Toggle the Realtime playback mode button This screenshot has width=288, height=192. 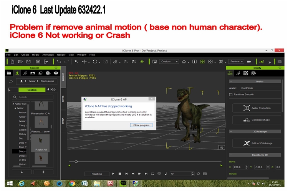coord(97,174)
